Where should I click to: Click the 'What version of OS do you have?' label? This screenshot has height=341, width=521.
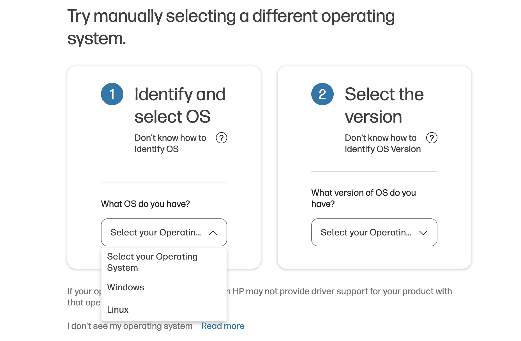[x=364, y=198]
